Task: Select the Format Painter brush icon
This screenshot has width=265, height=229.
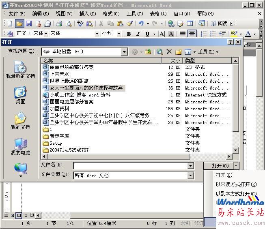Action: click(x=129, y=24)
